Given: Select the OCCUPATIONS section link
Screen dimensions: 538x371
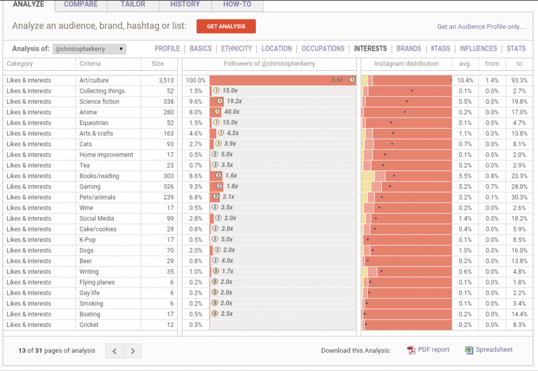Looking at the screenshot, I should click(323, 49).
